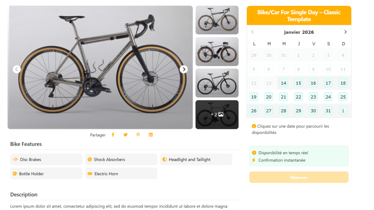Show next bike image arrow
The height and width of the screenshot is (210, 374).
tap(184, 69)
